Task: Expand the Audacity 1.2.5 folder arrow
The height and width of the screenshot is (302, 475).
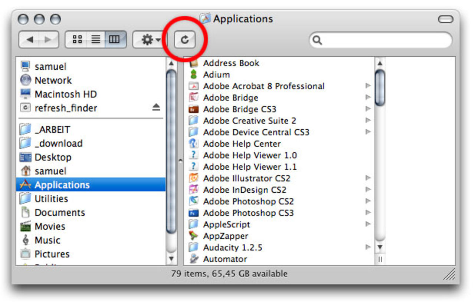Action: tap(368, 247)
